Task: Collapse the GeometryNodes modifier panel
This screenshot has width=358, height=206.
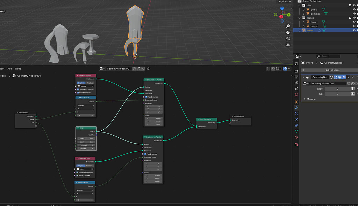Action: click(303, 77)
